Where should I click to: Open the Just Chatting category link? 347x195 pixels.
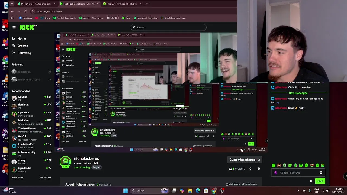tap(82, 167)
